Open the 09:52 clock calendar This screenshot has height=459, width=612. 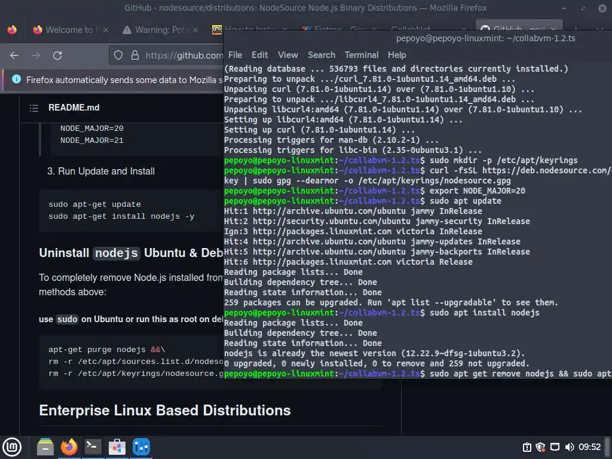tap(590, 447)
